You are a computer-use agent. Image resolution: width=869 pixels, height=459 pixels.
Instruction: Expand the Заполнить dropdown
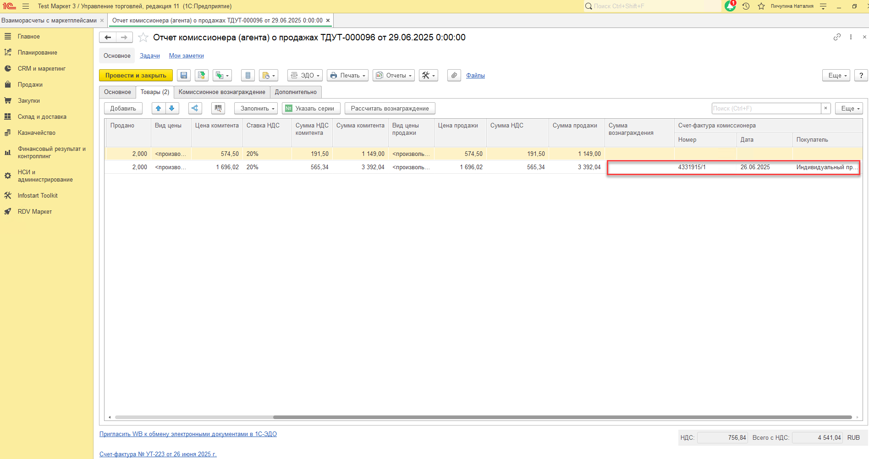[x=256, y=109]
